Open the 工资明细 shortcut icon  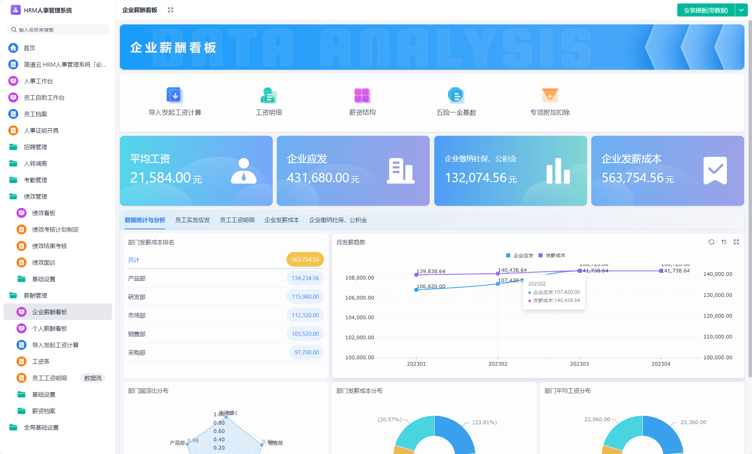tap(269, 96)
